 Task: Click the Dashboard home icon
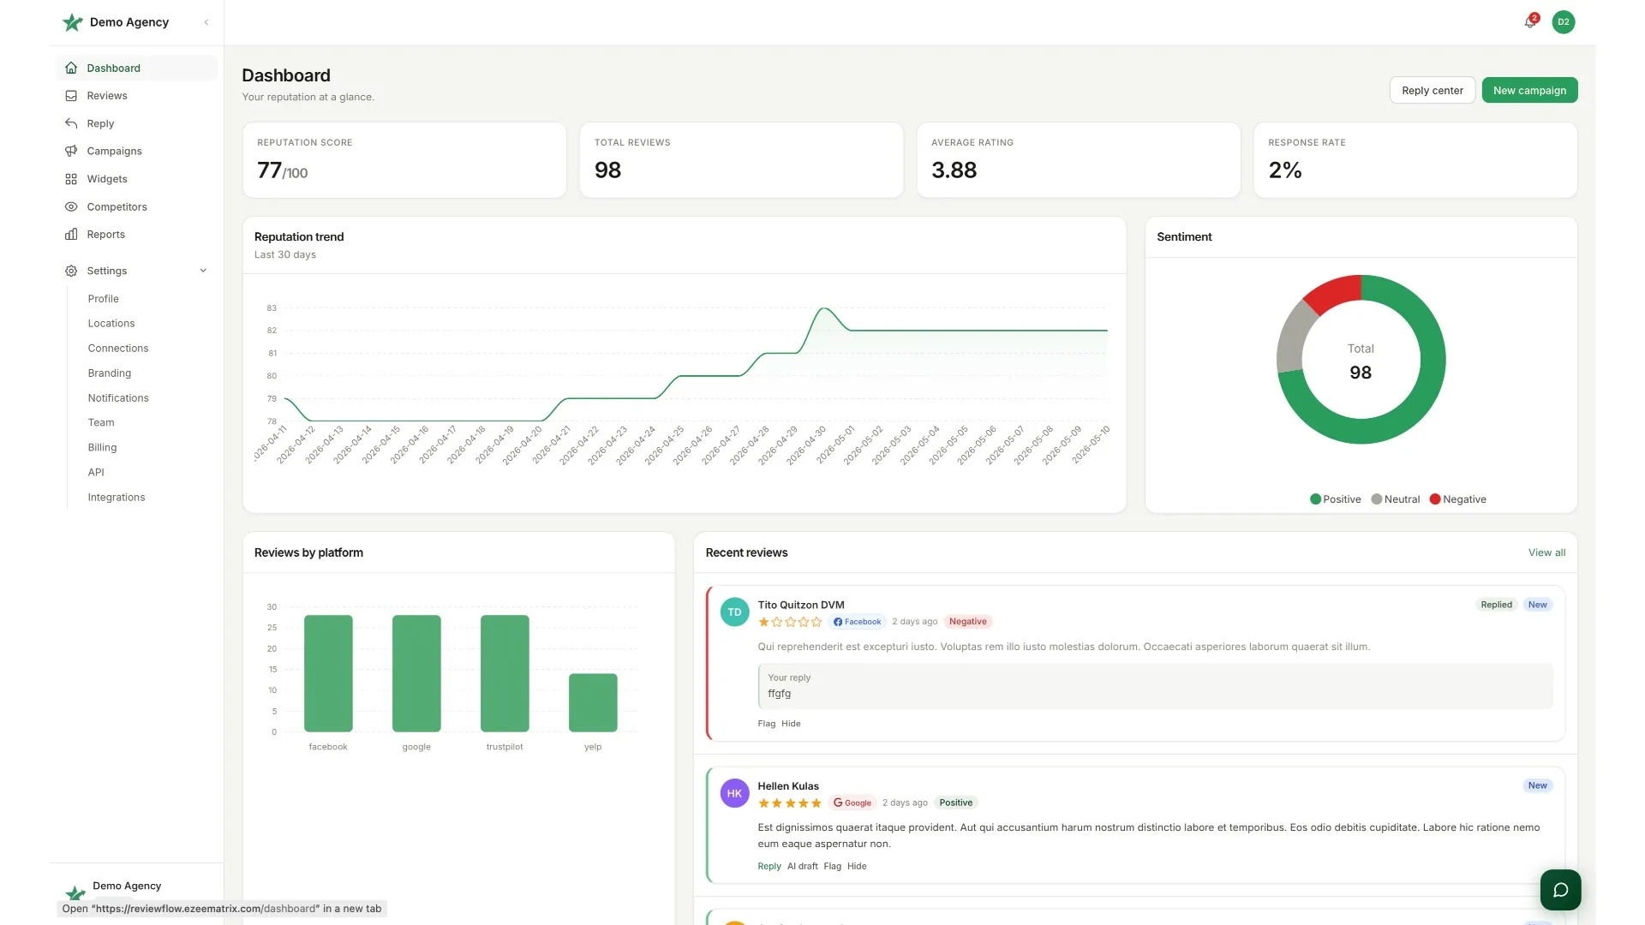tap(71, 69)
